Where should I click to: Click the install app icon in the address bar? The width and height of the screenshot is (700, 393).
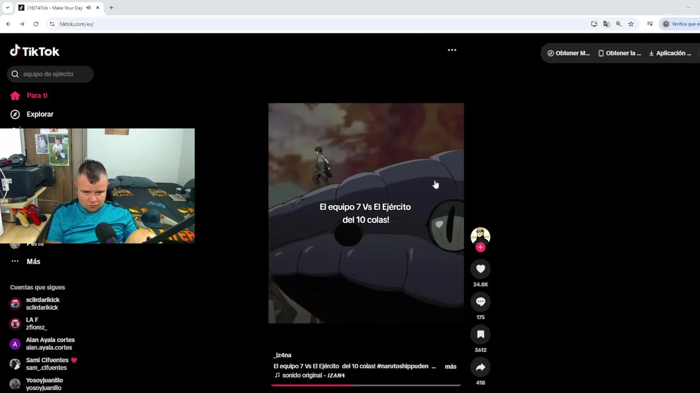pos(594,24)
